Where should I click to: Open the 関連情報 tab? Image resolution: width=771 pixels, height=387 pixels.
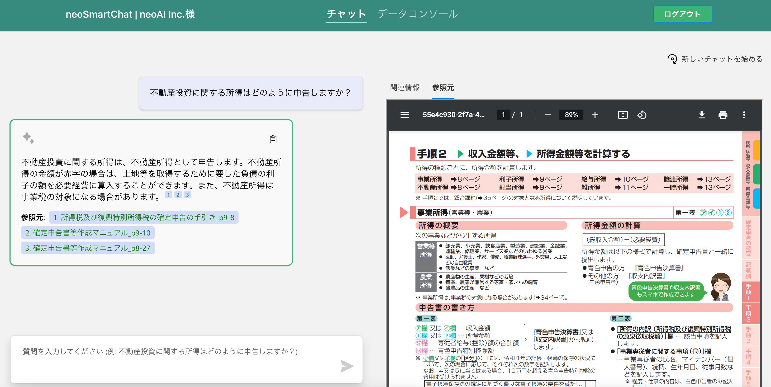point(404,87)
